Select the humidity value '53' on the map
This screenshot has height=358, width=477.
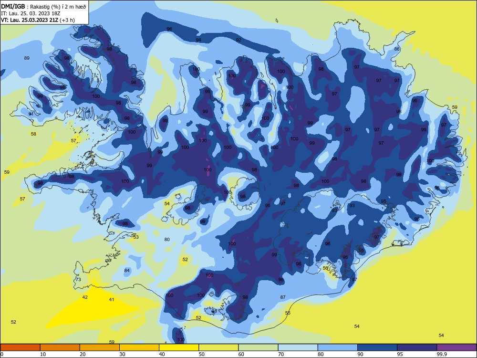136,237
